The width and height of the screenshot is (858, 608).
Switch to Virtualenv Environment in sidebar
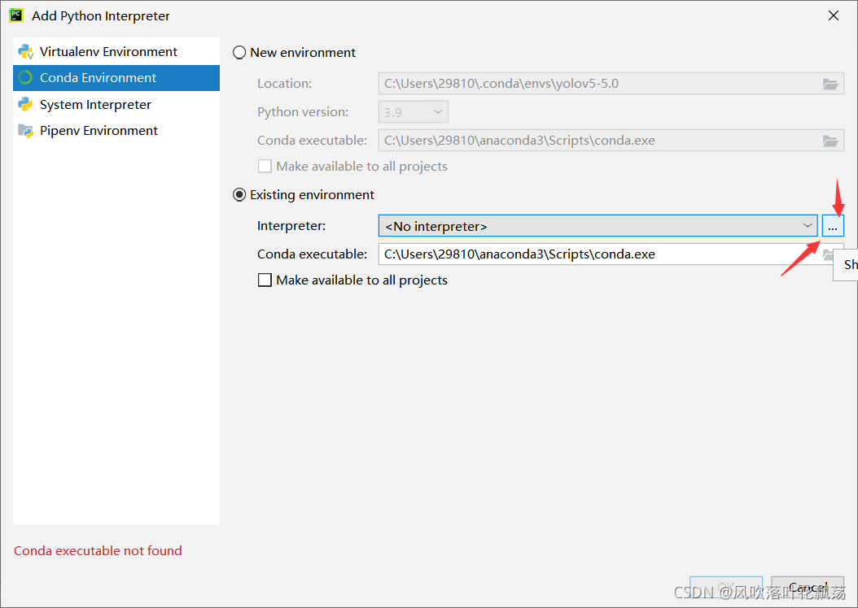tap(116, 51)
